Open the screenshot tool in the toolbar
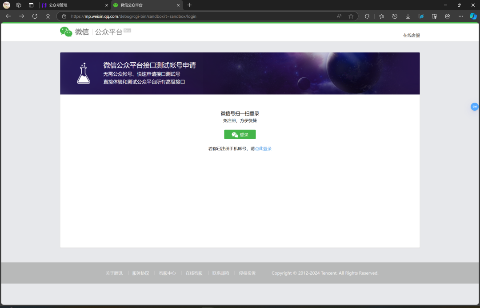The height and width of the screenshot is (308, 480). click(434, 16)
